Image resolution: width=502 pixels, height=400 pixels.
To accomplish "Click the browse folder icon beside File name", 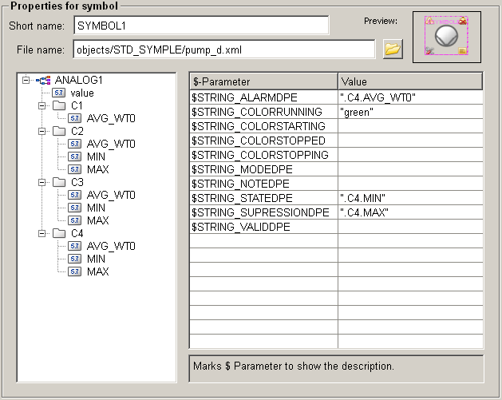I will 392,50.
